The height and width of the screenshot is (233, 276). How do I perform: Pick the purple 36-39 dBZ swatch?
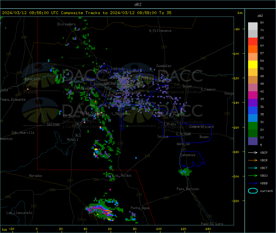pyautogui.click(x=253, y=103)
